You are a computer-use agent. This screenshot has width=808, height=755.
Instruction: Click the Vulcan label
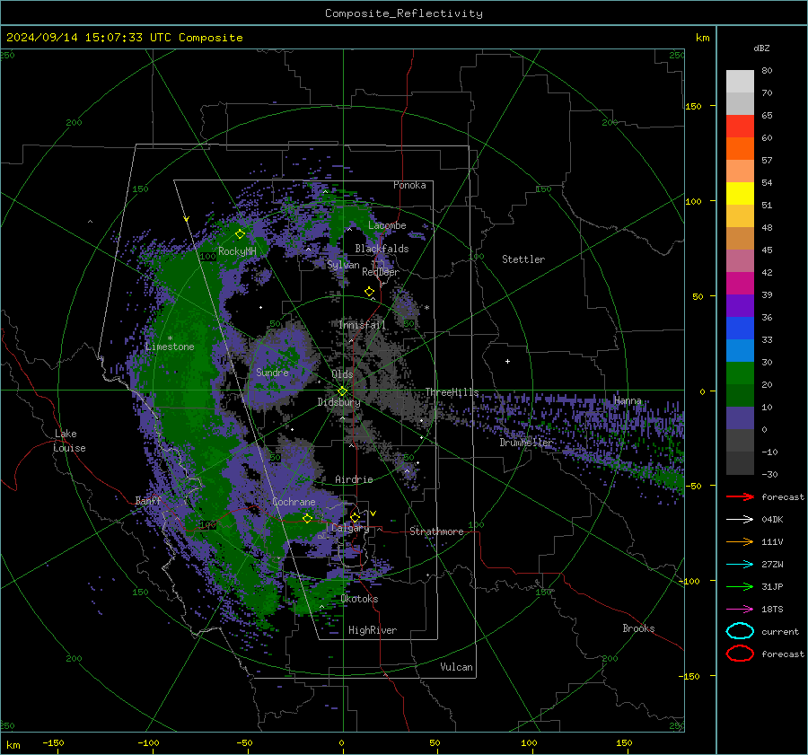456,667
